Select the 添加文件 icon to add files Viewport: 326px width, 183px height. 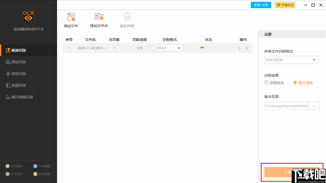[x=71, y=20]
